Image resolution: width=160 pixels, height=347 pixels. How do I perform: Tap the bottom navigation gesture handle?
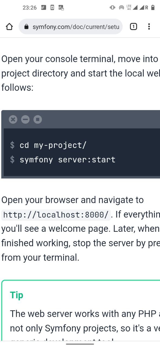(x=80, y=344)
